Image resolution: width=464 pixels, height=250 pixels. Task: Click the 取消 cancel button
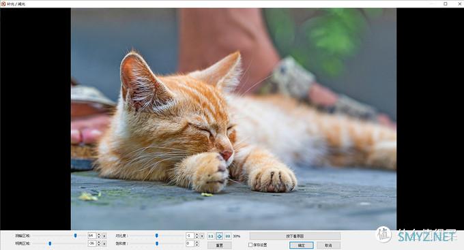pyautogui.click(x=328, y=245)
